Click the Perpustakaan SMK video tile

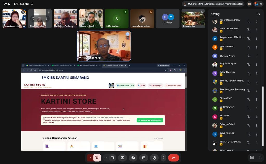coord(14,19)
